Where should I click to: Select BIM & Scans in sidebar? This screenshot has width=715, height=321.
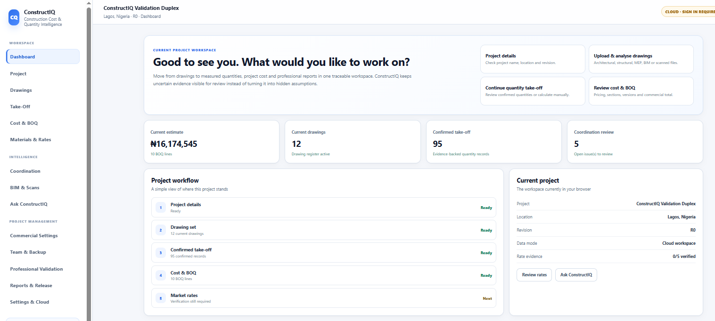pyautogui.click(x=43, y=187)
